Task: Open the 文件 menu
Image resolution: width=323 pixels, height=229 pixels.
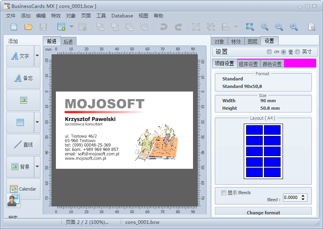Action: click(11, 16)
